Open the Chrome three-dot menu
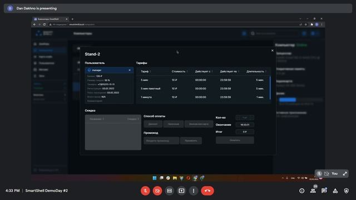Image resolution: width=356 pixels, height=200 pixels. 322,24
